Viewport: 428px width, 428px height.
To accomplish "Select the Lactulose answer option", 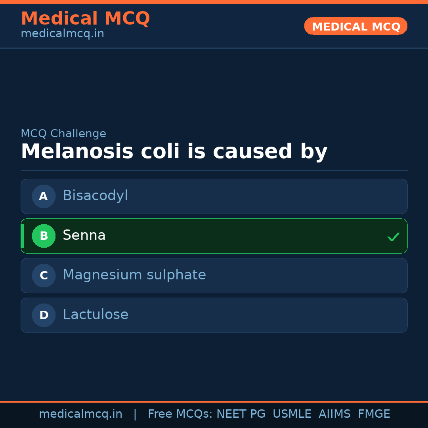I will [x=214, y=315].
